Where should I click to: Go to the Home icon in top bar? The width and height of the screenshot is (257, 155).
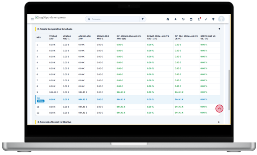click(x=168, y=19)
